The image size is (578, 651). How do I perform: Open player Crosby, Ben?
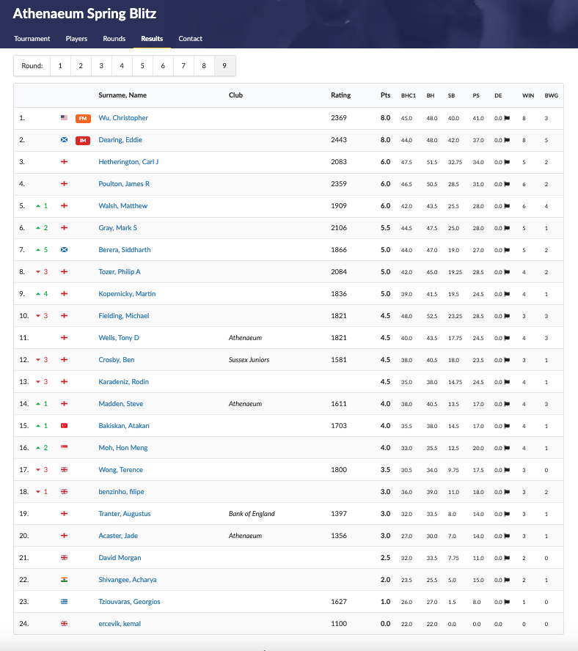[x=117, y=360]
